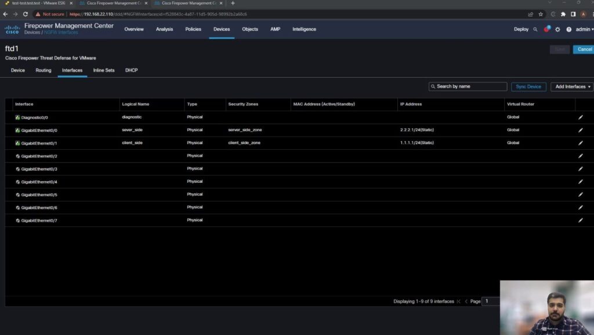Switch to the DHCP tab

point(132,70)
